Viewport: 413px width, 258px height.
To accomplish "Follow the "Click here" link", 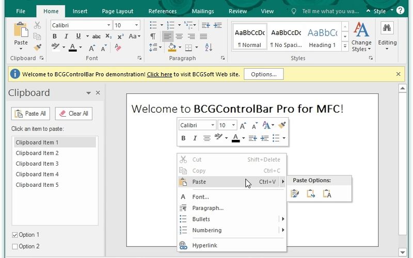I will [159, 74].
